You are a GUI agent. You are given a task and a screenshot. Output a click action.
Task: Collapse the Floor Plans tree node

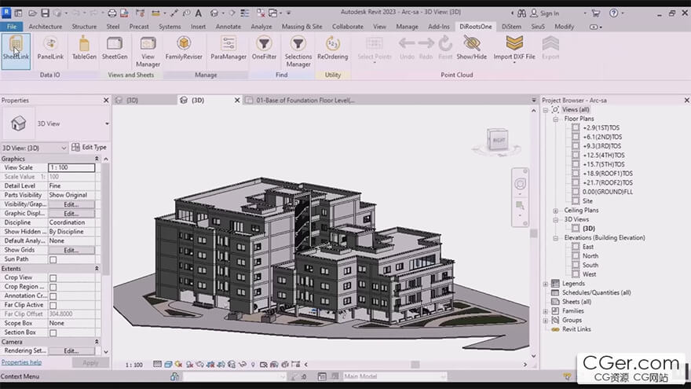click(556, 119)
